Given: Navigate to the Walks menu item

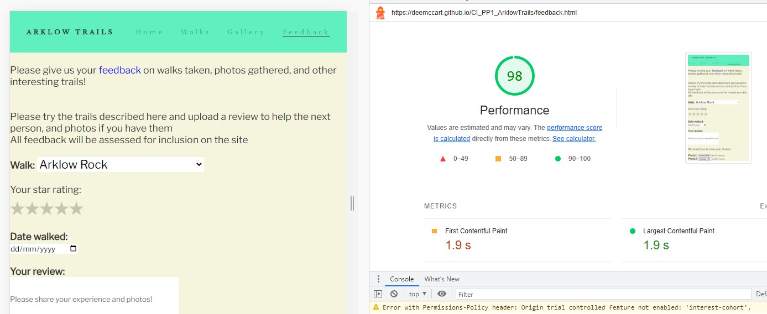Looking at the screenshot, I should [x=195, y=32].
